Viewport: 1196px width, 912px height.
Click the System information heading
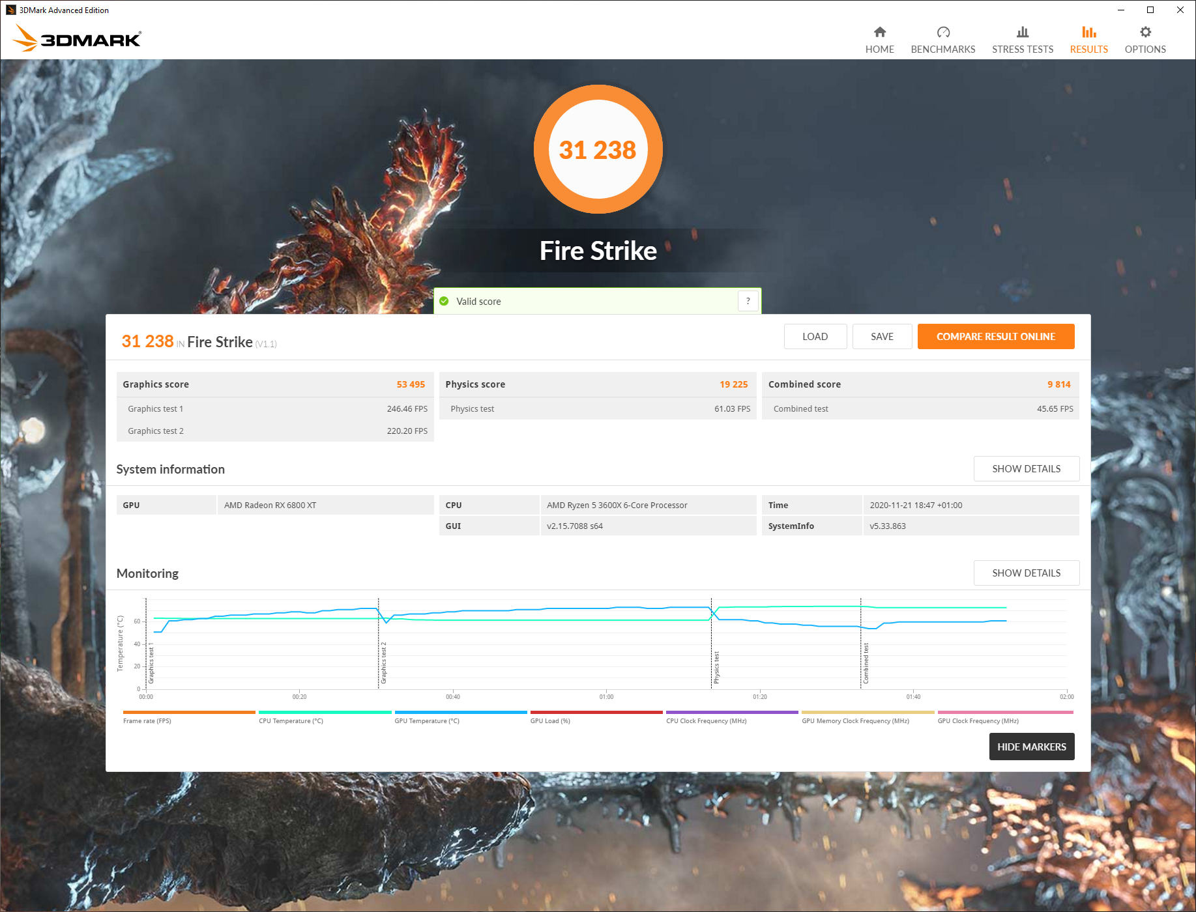point(170,469)
